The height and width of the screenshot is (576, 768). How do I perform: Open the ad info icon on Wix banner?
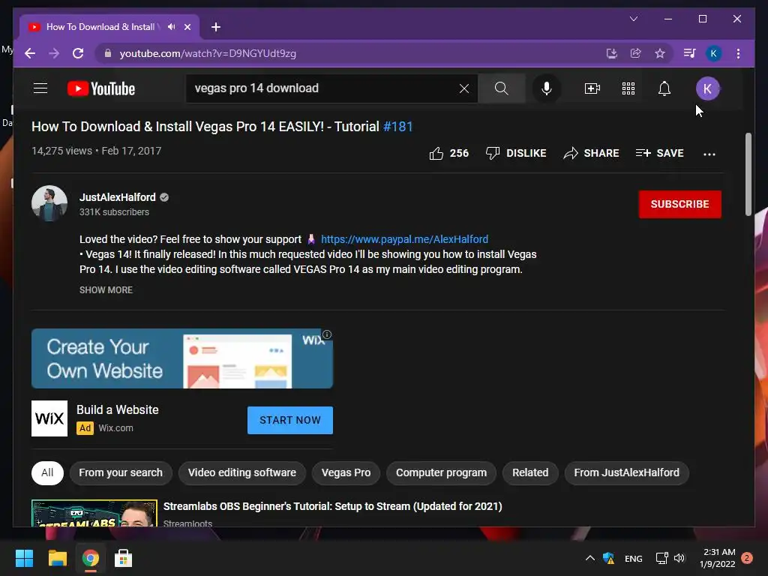click(327, 334)
